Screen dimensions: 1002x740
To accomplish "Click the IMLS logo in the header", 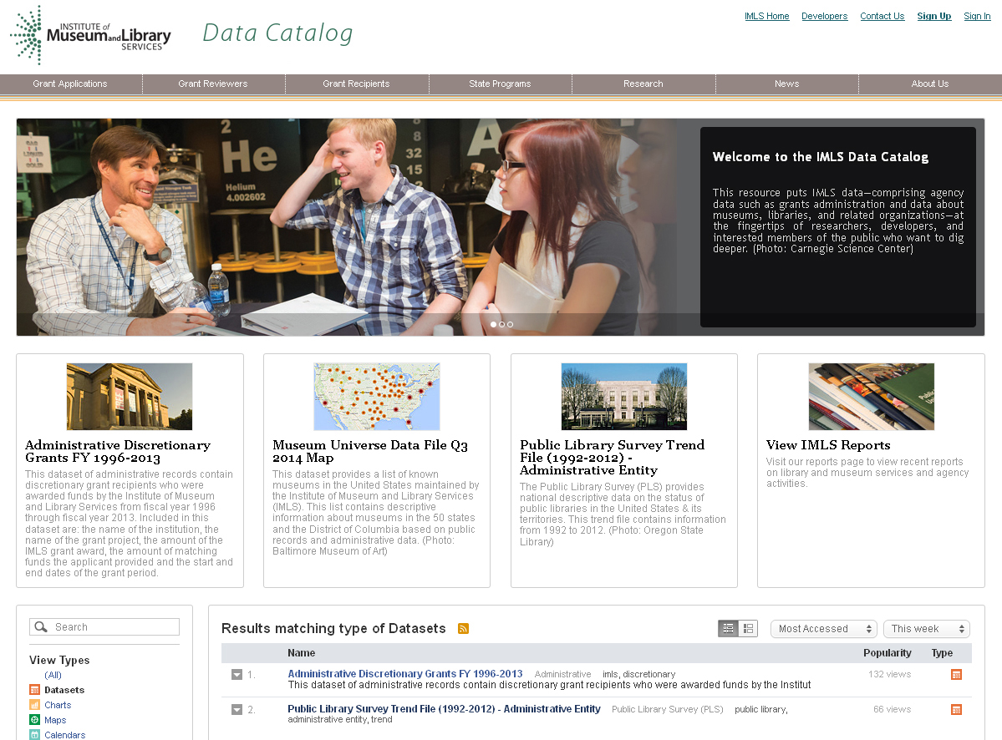I will pyautogui.click(x=91, y=35).
